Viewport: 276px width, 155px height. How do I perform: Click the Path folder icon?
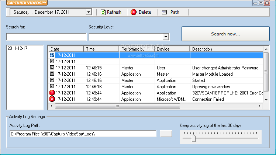(x=164, y=12)
